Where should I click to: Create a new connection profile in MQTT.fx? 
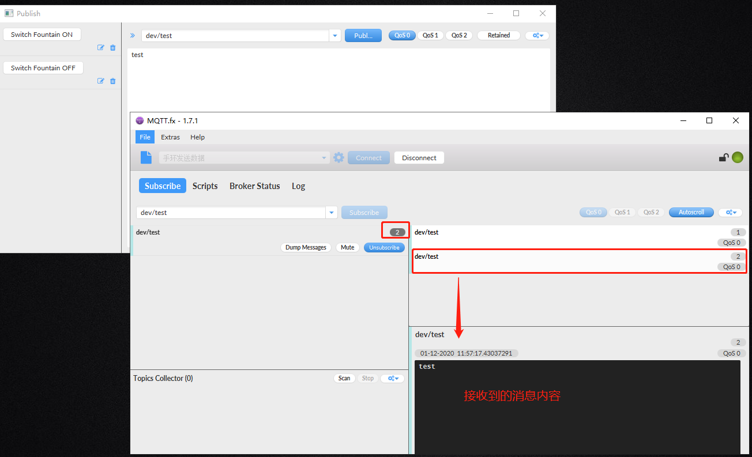(145, 157)
